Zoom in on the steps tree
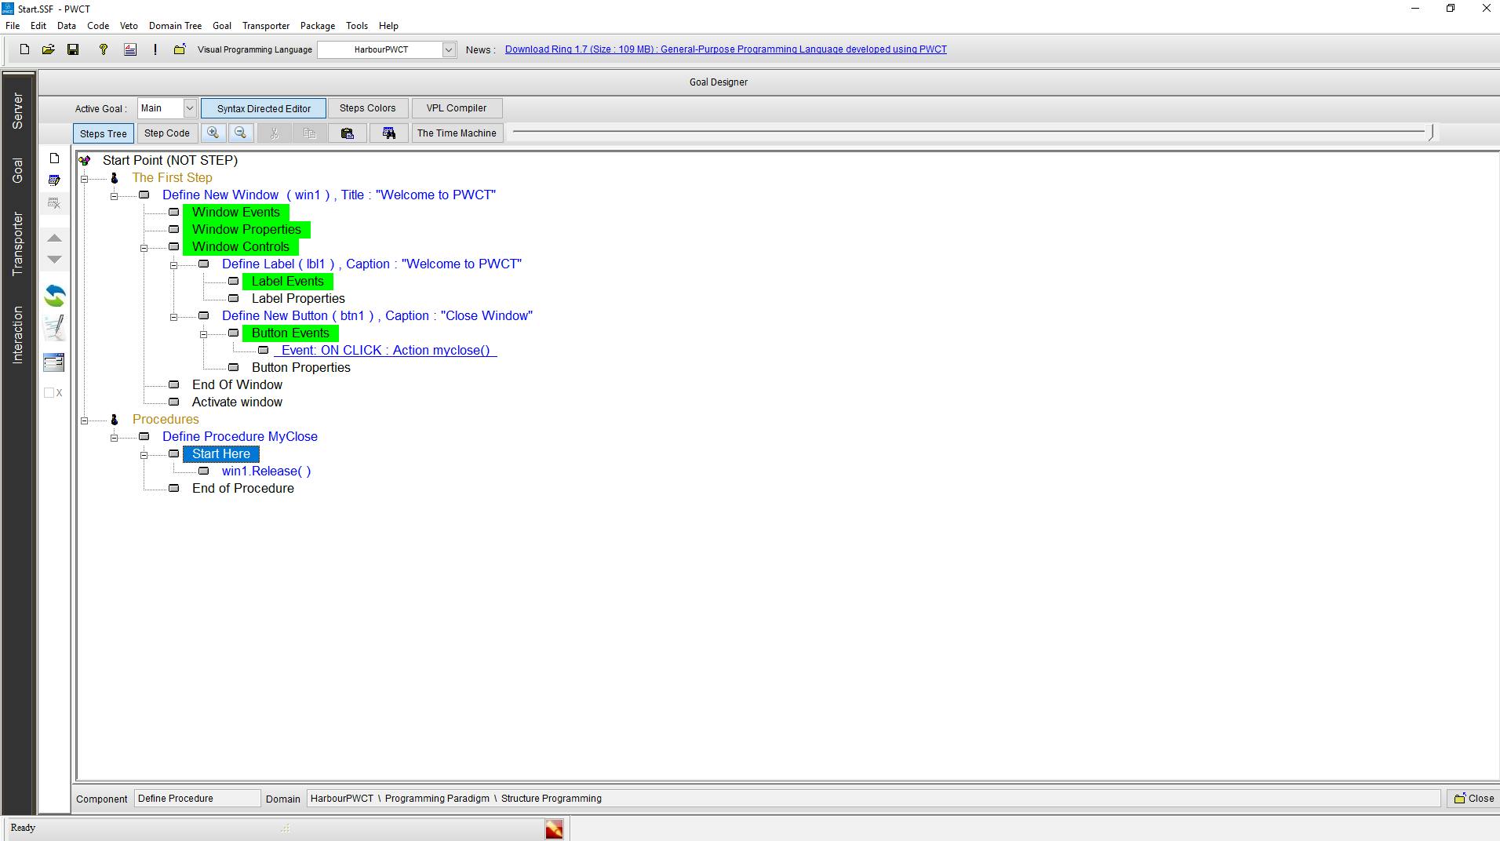Viewport: 1500px width, 841px height. 213,133
